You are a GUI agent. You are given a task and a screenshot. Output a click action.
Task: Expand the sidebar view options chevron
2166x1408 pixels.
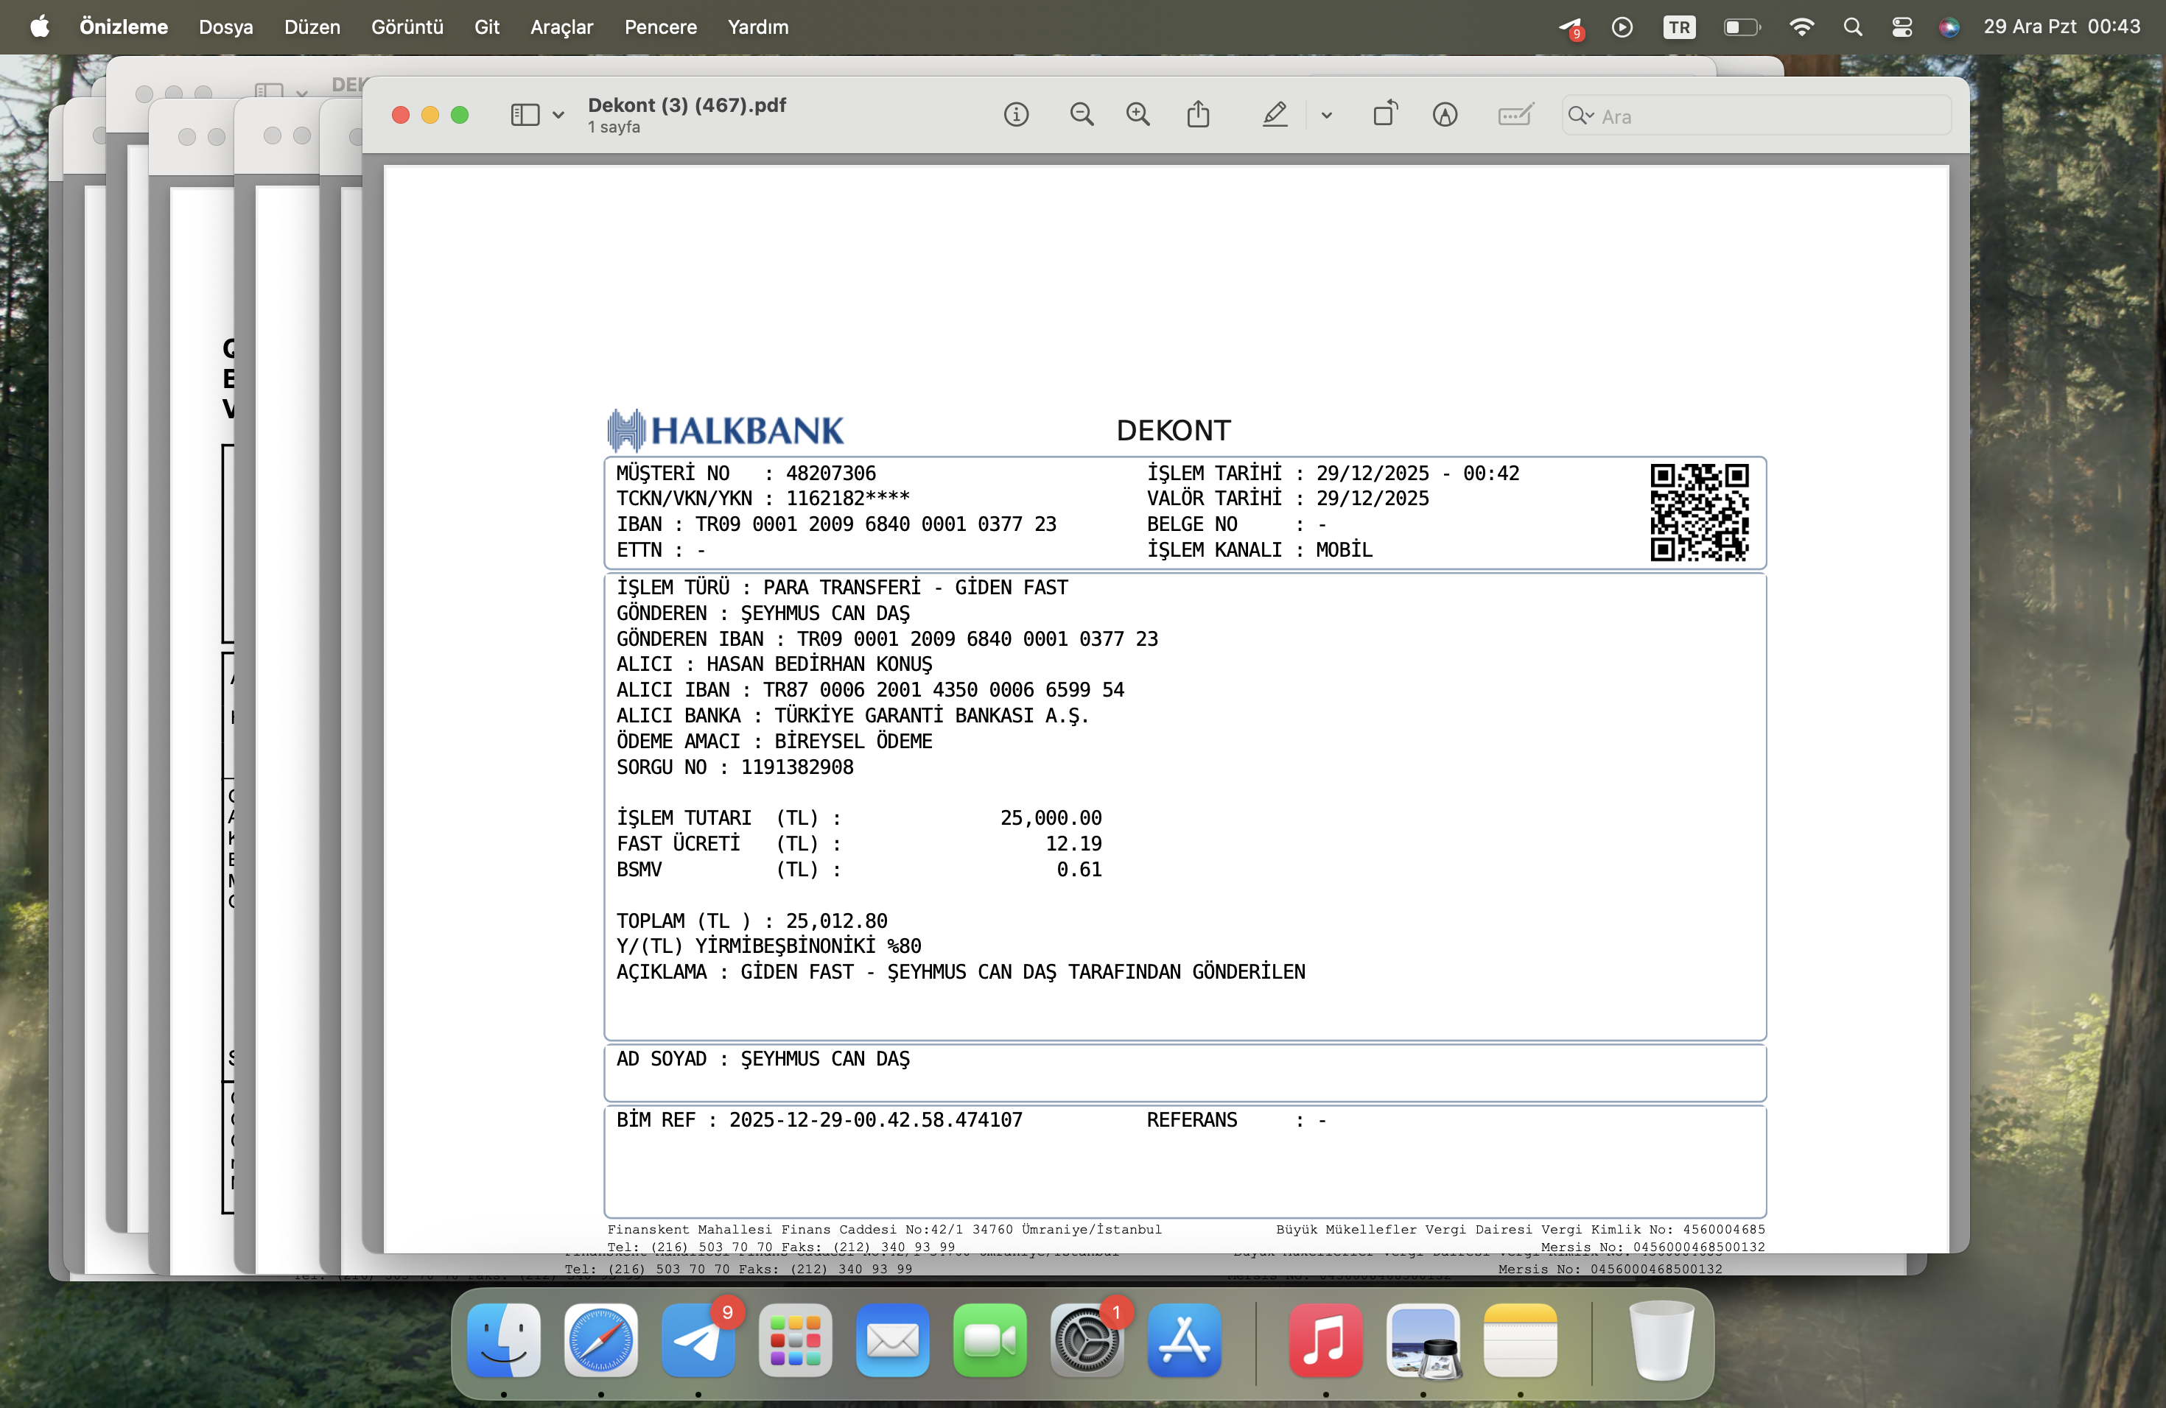558,116
